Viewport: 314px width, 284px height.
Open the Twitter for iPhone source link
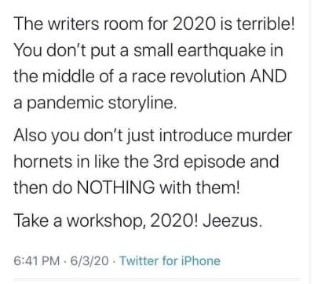[170, 260]
